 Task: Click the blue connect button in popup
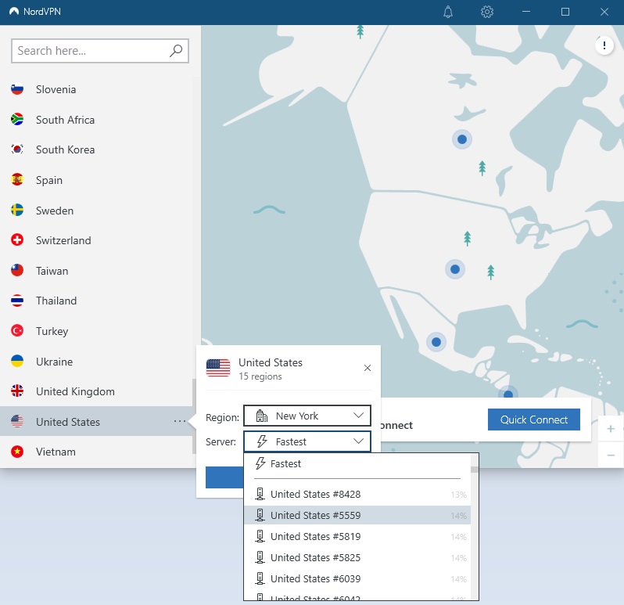click(224, 477)
